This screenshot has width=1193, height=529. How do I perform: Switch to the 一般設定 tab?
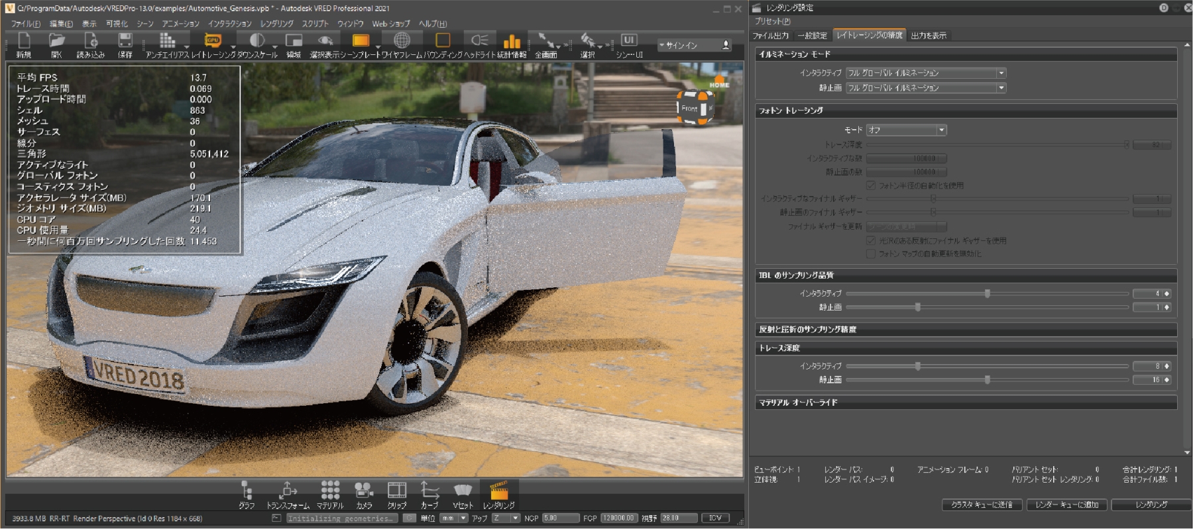click(812, 36)
